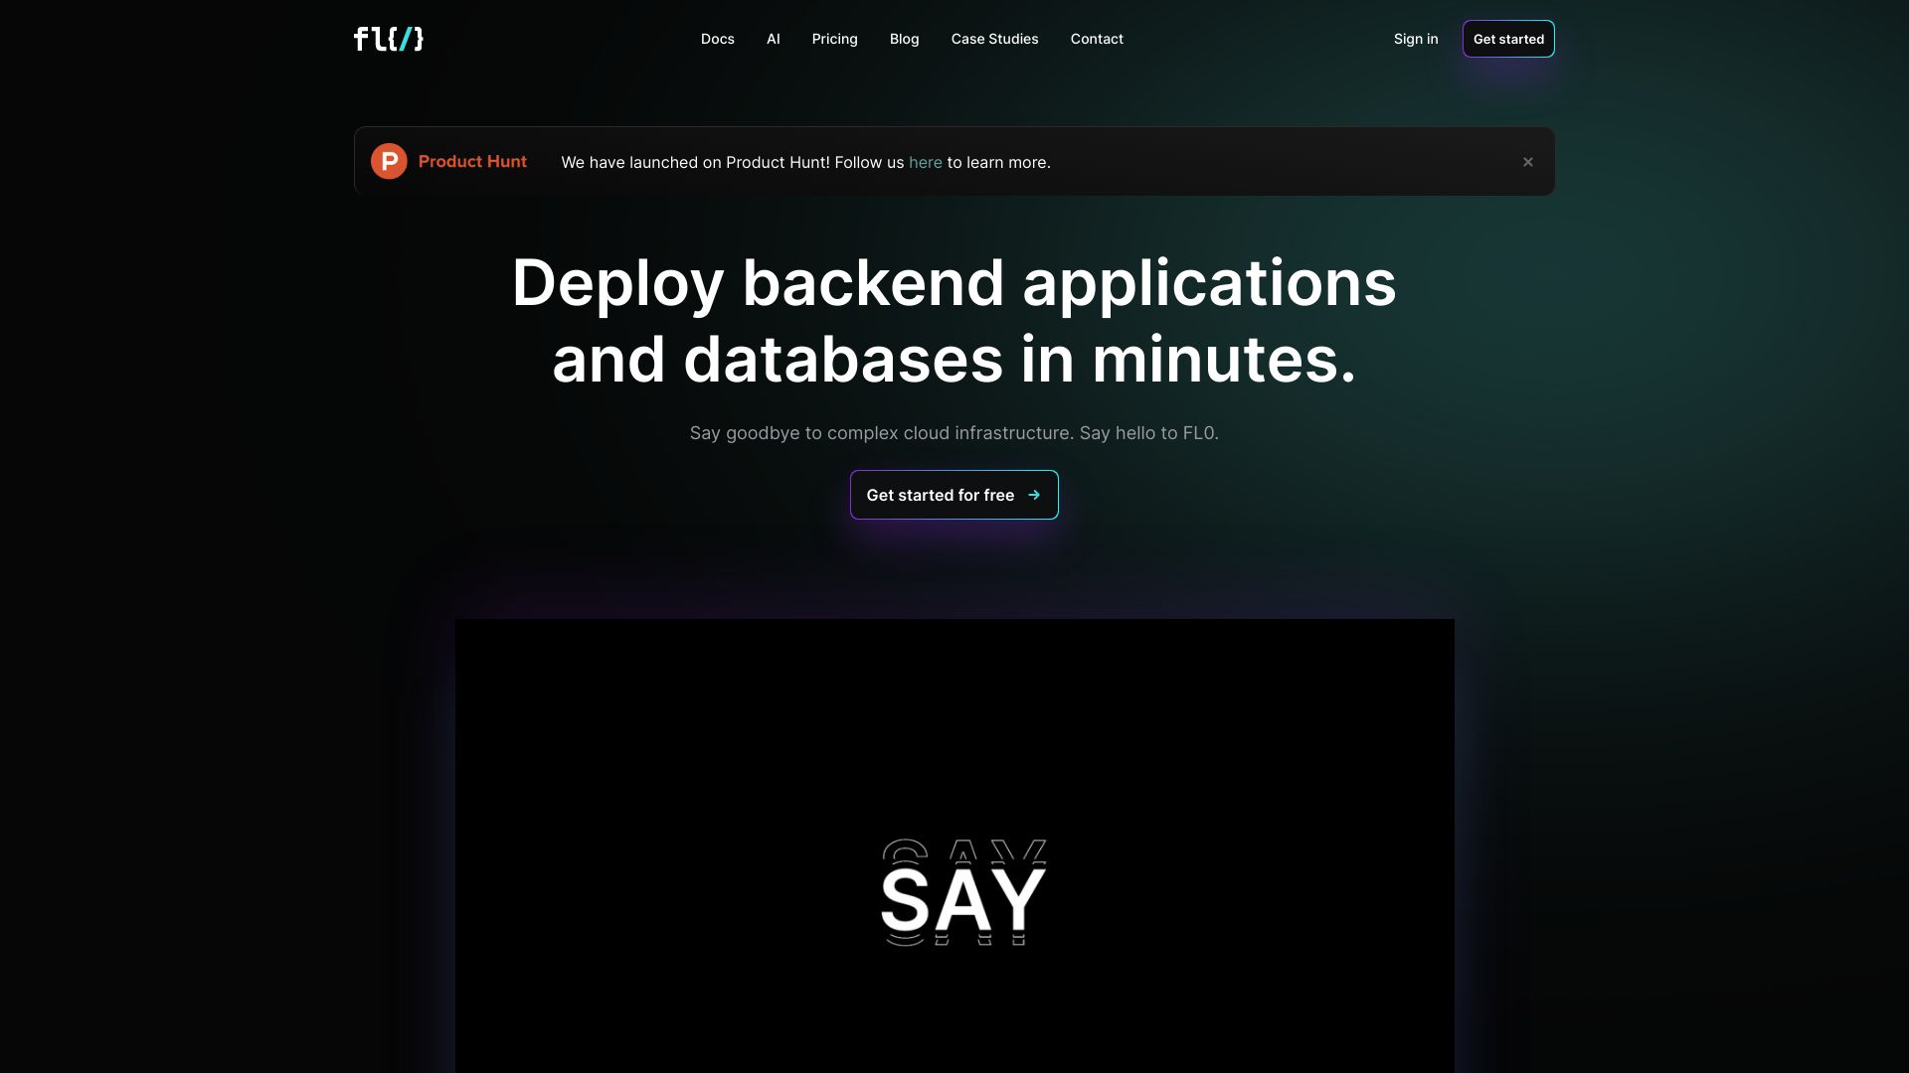This screenshot has height=1073, width=1909.
Task: Click the FL0 logo
Action: [388, 39]
